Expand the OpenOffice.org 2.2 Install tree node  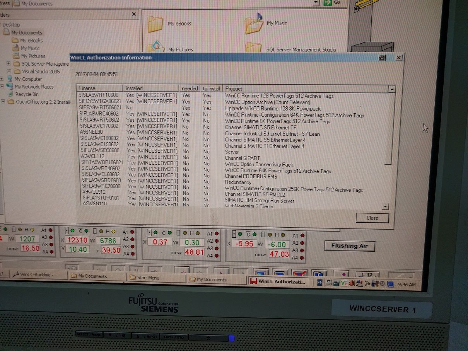pyautogui.click(x=3, y=102)
